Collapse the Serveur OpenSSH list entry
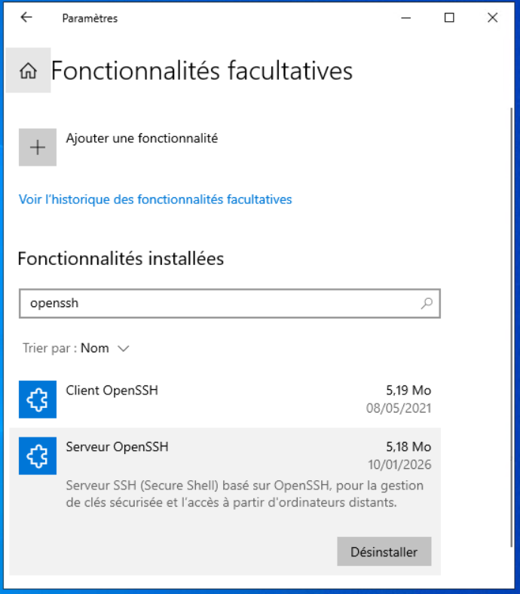 [226, 448]
